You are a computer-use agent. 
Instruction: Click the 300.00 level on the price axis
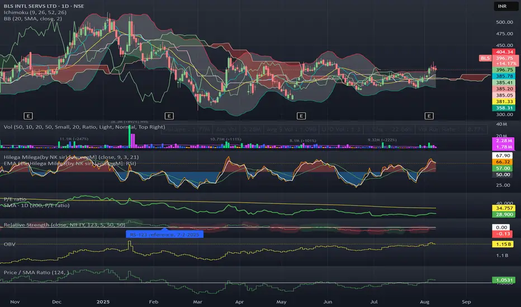[504, 114]
